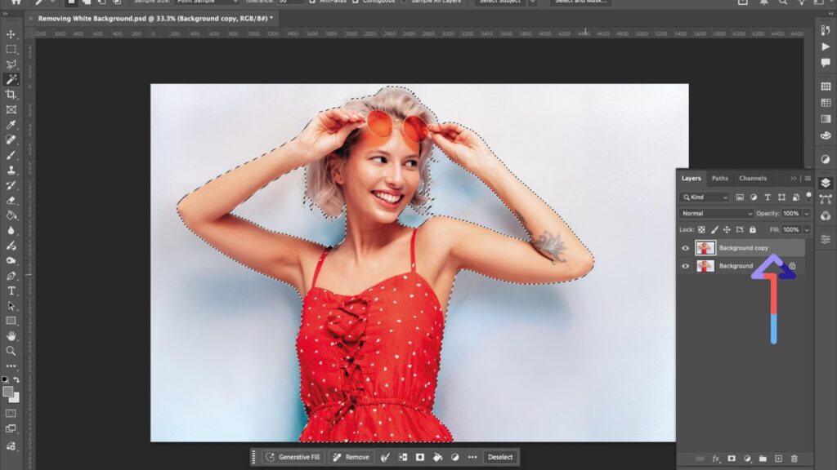Screen dimensions: 837x470
Task: Select the Crop tool
Action: (x=11, y=95)
